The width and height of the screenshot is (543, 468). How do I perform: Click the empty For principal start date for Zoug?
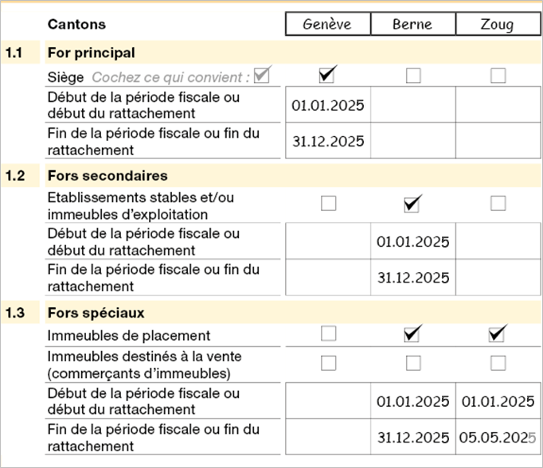(498, 106)
